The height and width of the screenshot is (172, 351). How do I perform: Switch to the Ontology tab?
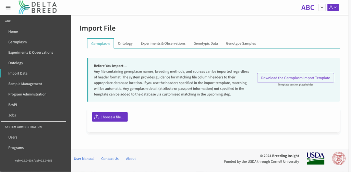coord(125,43)
